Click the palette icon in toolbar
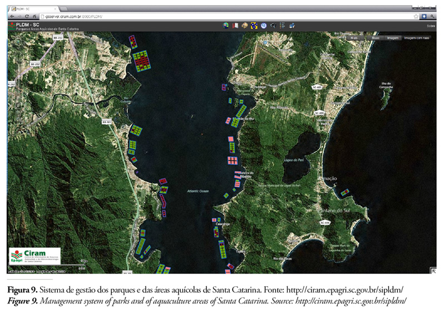445x313 pixels. (x=245, y=26)
